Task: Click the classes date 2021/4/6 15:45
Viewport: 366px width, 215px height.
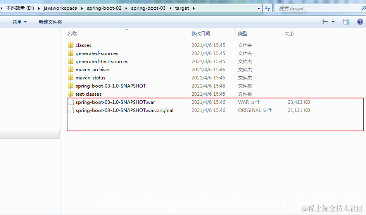Action: (x=209, y=45)
